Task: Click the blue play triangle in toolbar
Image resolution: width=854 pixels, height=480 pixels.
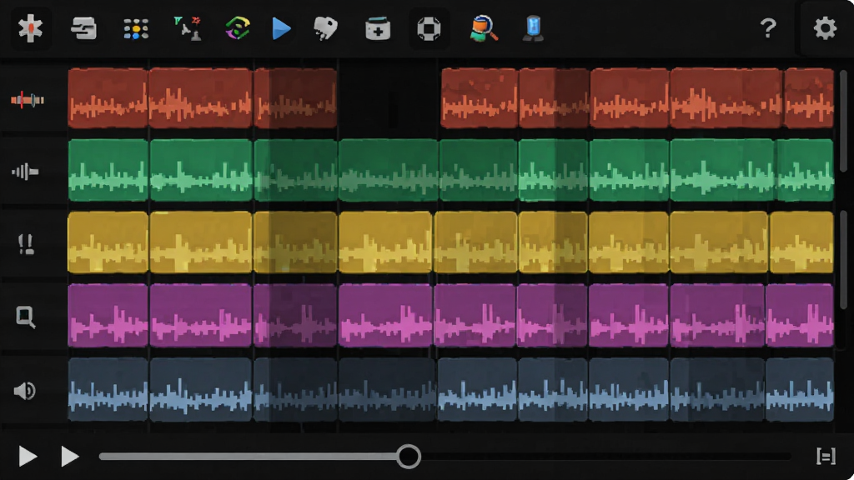Action: click(x=281, y=28)
